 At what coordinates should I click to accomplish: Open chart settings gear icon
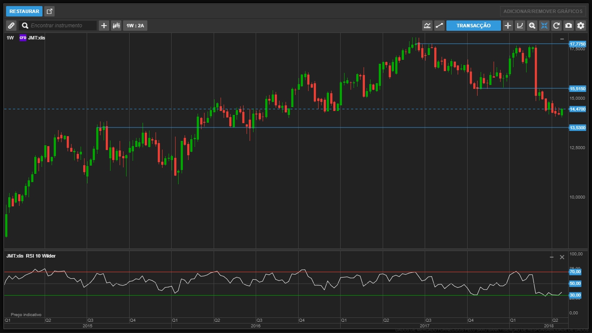coord(581,26)
